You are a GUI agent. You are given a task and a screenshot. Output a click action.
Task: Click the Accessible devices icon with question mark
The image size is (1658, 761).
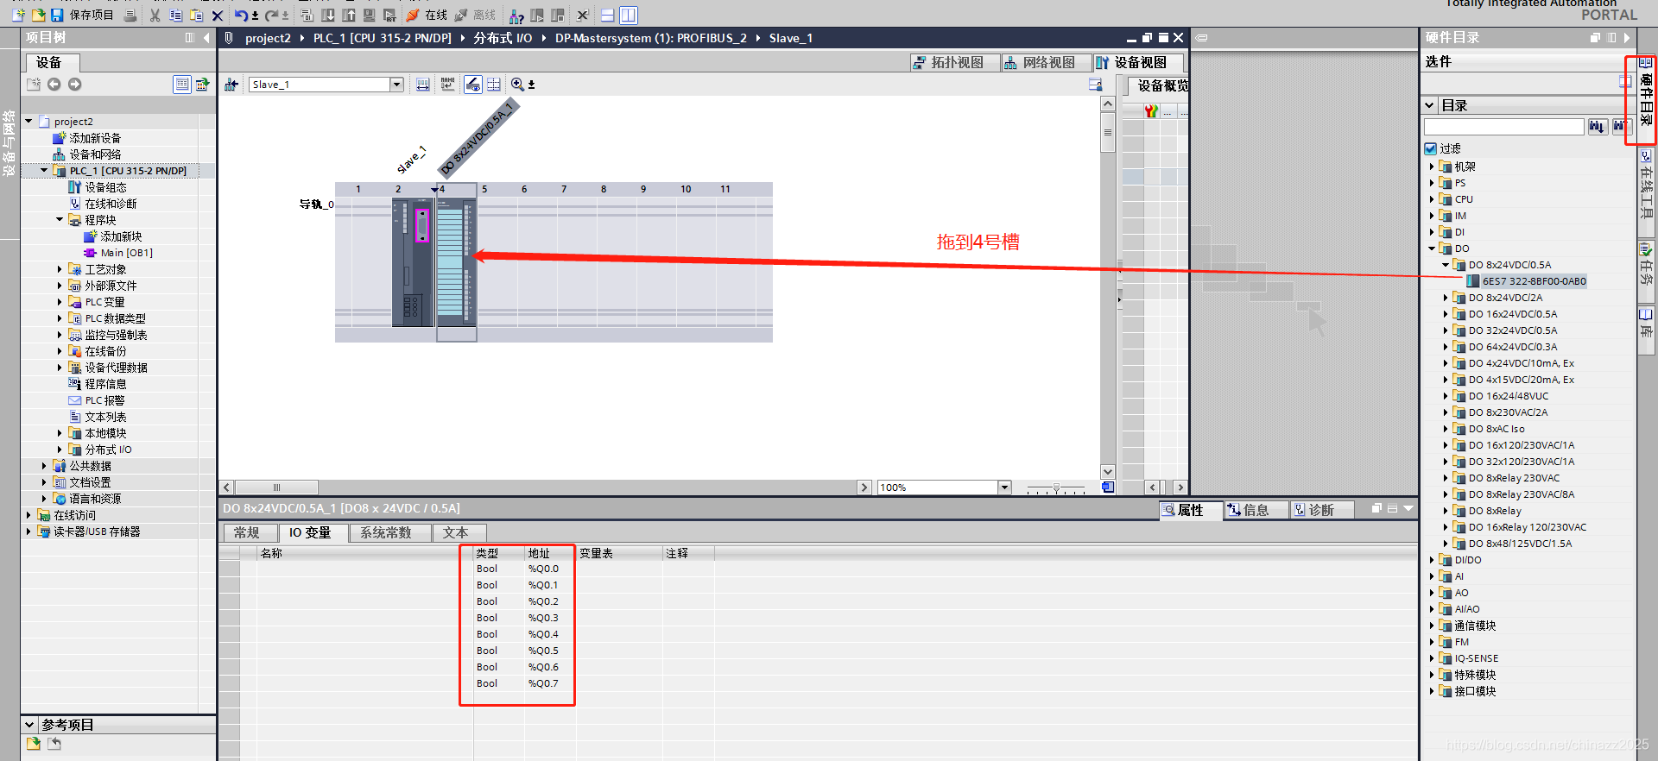pyautogui.click(x=516, y=15)
